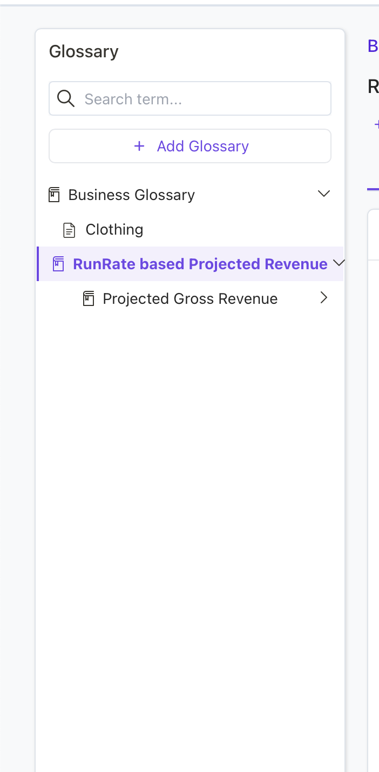This screenshot has height=772, width=379.
Task: Collapse the Business Glossary chevron
Action: tap(324, 194)
